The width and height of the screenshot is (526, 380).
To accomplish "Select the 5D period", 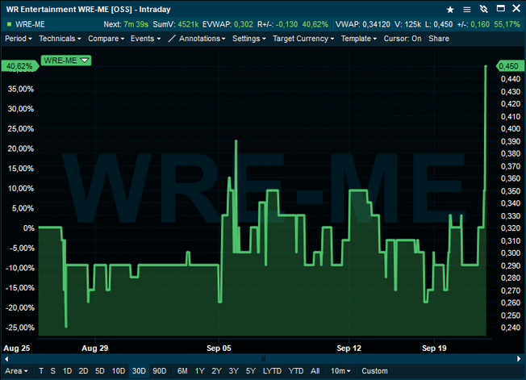I will [99, 371].
